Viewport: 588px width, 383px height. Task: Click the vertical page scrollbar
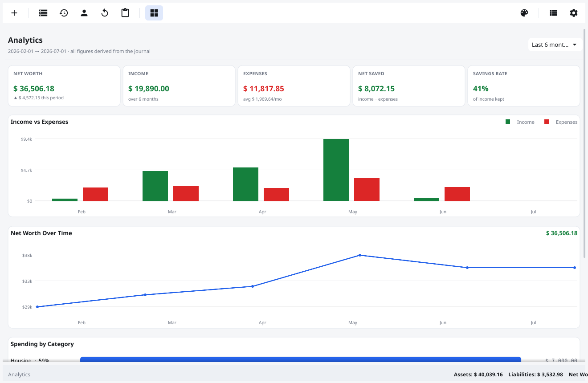pyautogui.click(x=584, y=143)
